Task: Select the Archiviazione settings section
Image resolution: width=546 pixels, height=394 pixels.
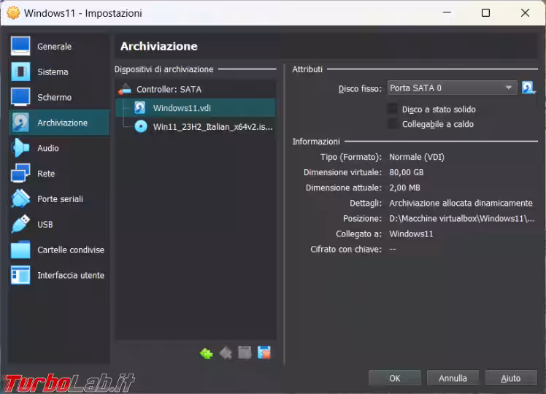Action: pos(59,123)
